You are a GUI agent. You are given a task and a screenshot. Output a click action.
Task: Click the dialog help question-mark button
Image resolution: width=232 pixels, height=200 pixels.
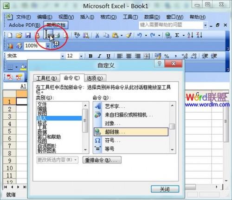(159, 64)
